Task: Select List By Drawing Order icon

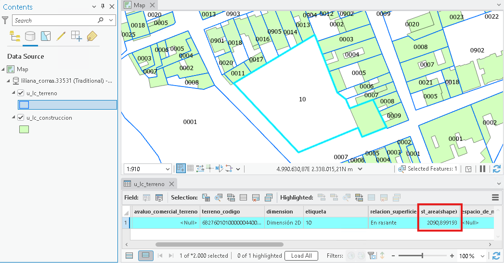Action: point(15,36)
